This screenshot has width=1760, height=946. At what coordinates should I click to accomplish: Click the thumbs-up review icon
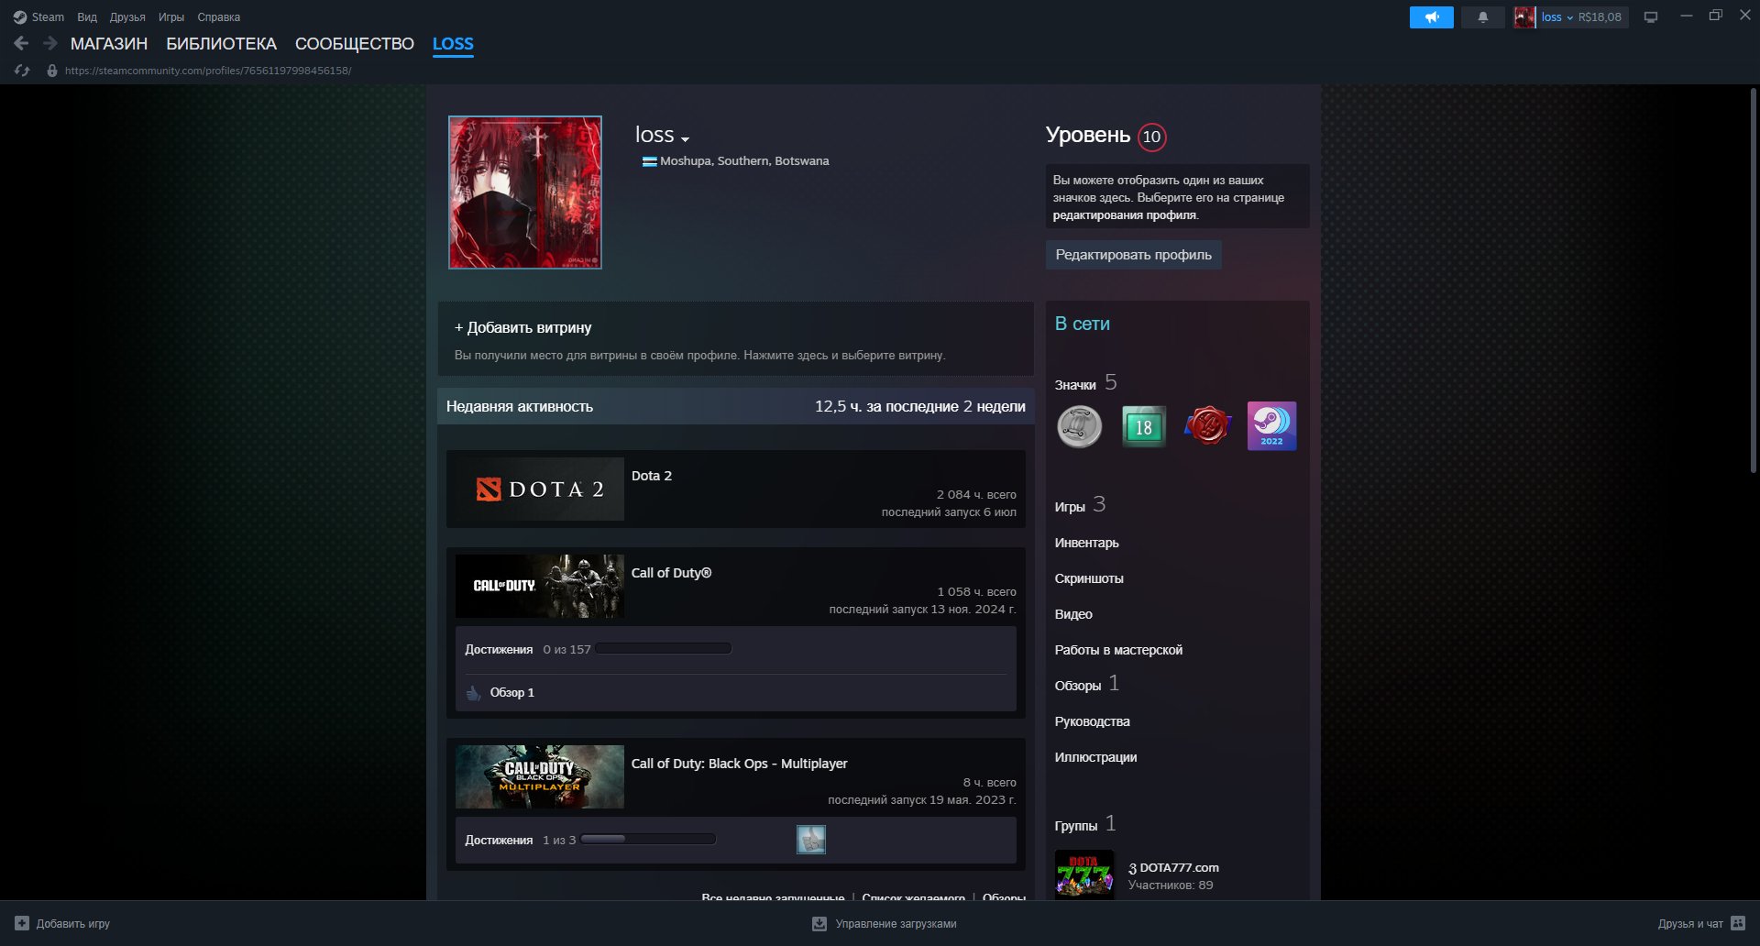[x=473, y=693]
